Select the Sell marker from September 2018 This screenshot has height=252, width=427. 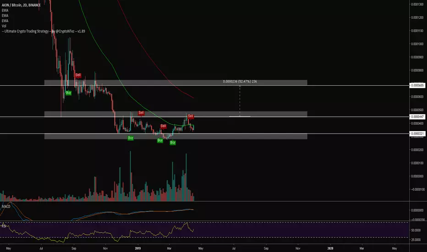78,75
